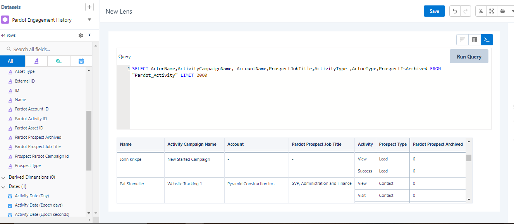Screen dimensions: 514x224
Task: Filter fields by dates tab
Action: tap(81, 61)
